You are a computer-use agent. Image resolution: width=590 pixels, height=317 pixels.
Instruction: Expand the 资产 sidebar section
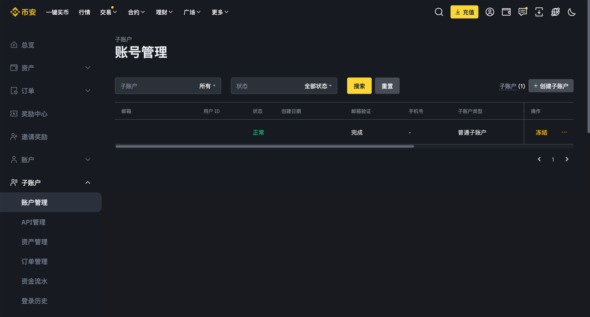(51, 68)
